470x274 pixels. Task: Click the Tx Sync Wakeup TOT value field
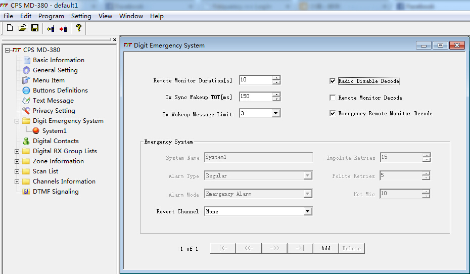pyautogui.click(x=256, y=97)
